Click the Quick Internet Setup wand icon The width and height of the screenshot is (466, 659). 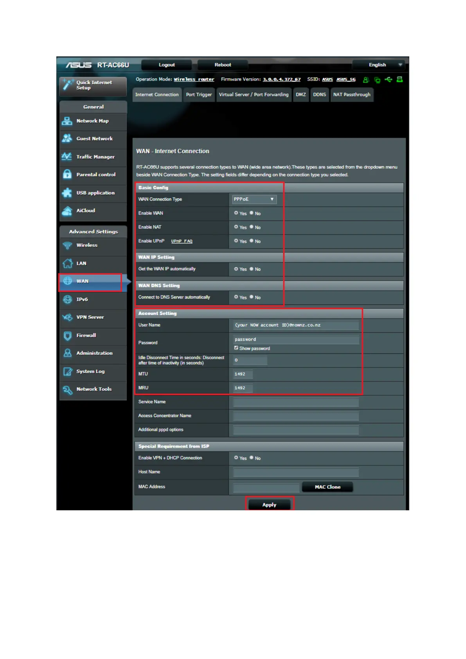68,85
